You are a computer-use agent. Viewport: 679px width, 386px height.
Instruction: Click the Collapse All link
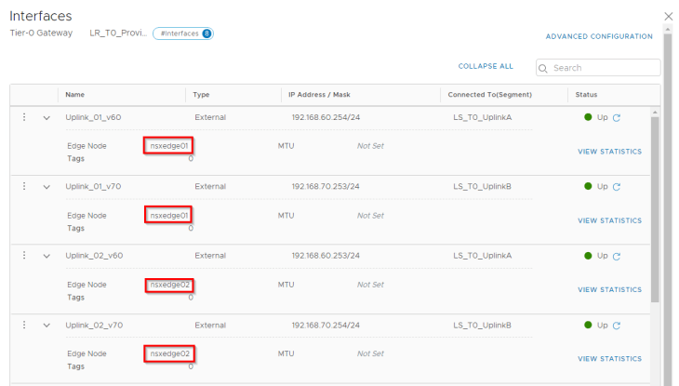[x=485, y=67]
